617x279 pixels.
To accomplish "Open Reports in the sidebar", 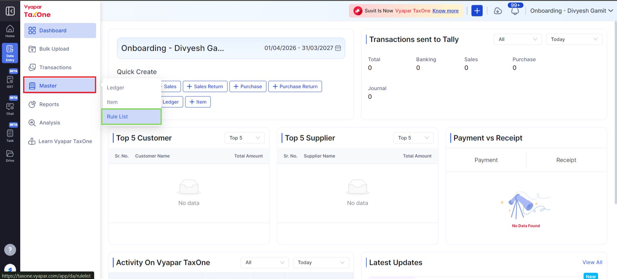I will point(60,104).
